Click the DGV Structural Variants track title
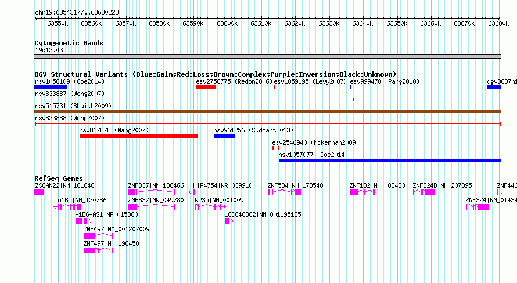The height and width of the screenshot is (283, 517). [216, 74]
